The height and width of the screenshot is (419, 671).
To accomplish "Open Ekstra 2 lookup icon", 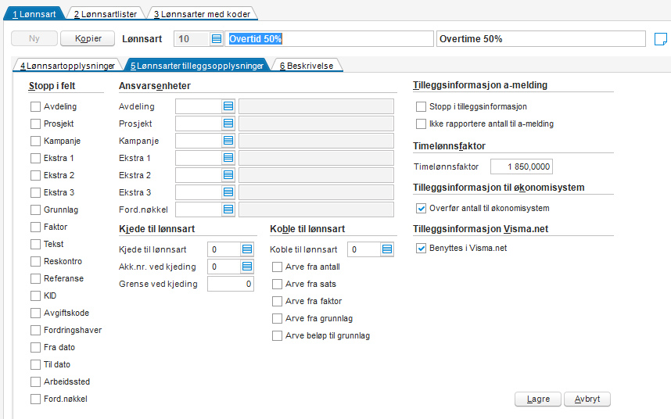I will click(x=228, y=175).
